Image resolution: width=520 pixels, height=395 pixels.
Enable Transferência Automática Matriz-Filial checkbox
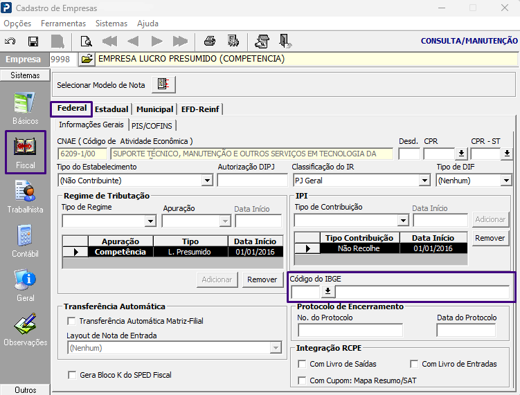pyautogui.click(x=71, y=321)
